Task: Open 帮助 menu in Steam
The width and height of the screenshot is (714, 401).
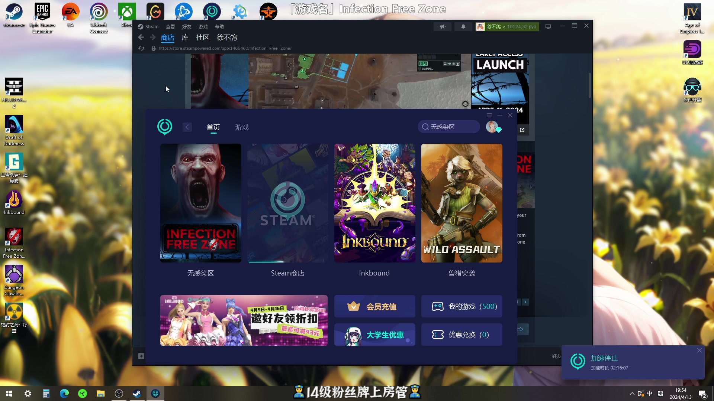Action: 219,26
